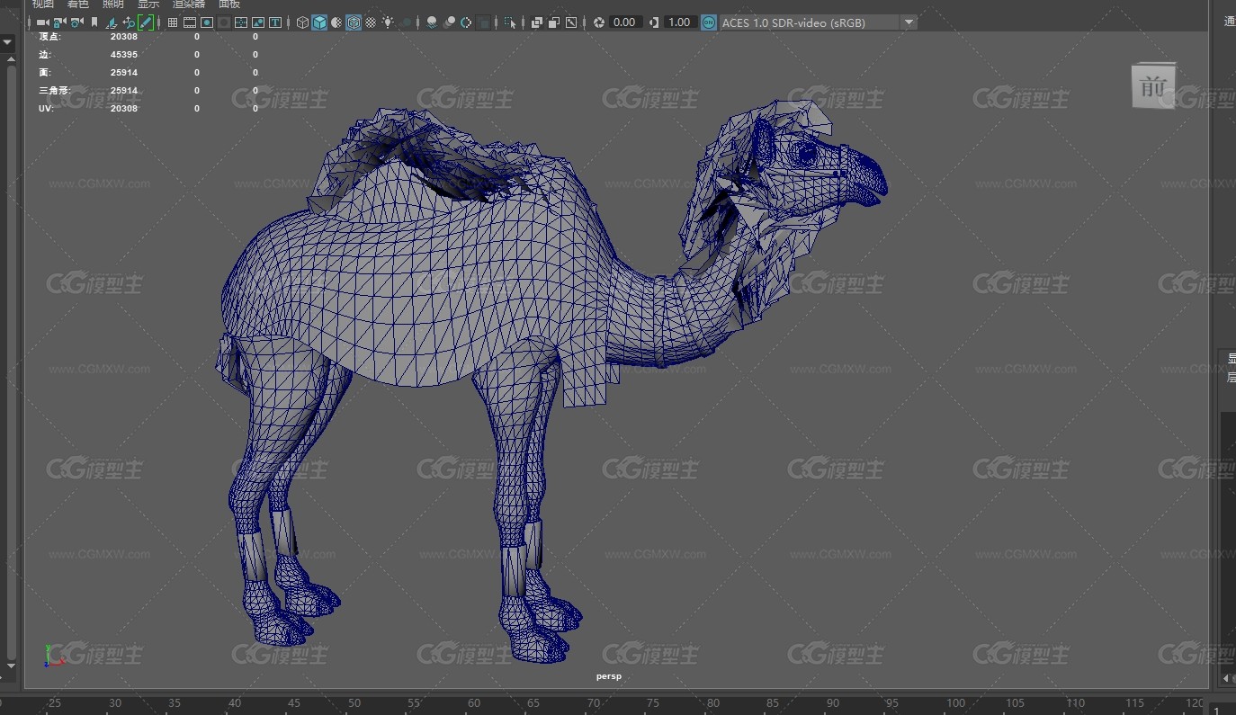Switch to Wireframe display cube icon
1236x715 pixels.
point(303,22)
